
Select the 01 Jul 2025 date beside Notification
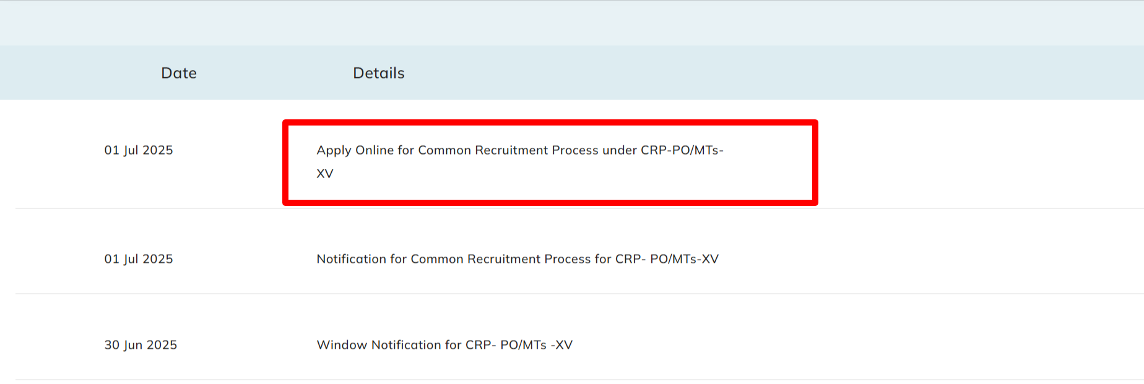139,259
